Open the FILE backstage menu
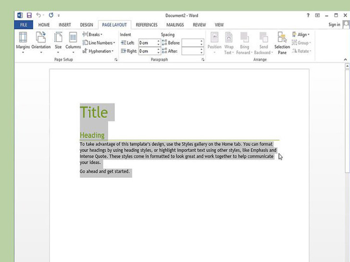The width and height of the screenshot is (350, 262). pyautogui.click(x=24, y=25)
